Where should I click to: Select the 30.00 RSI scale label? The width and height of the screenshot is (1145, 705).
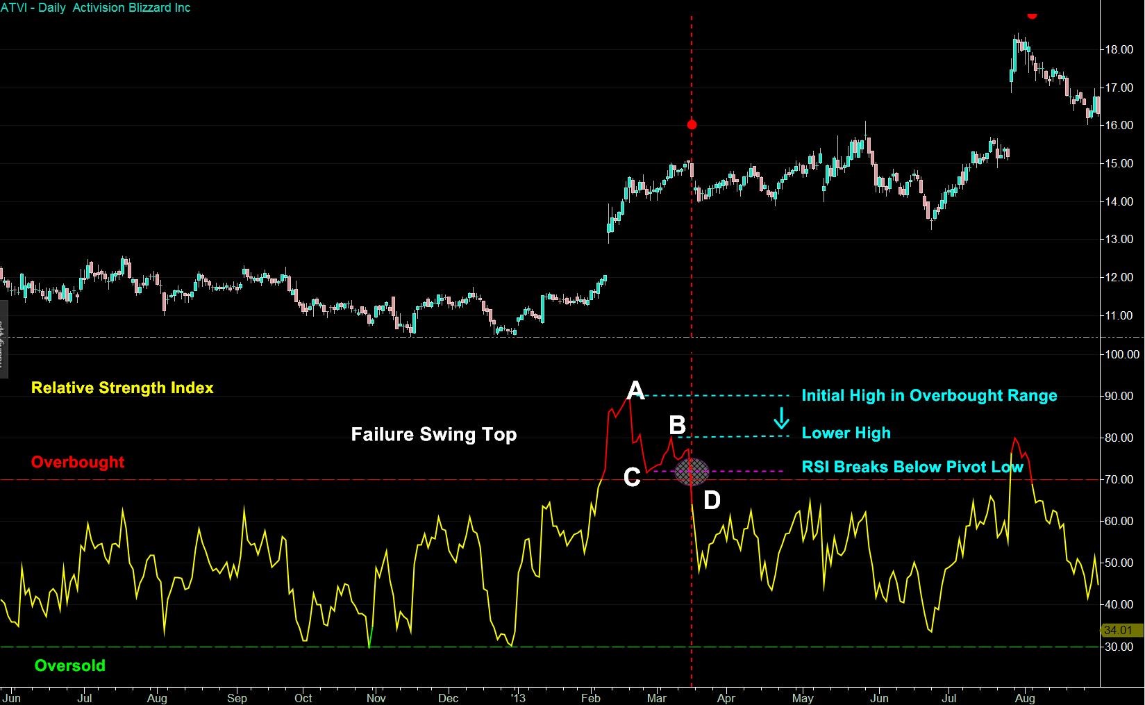[1119, 647]
